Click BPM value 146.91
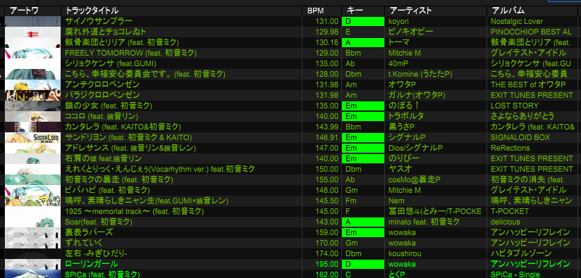Image resolution: width=581 pixels, height=278 pixels. click(x=327, y=137)
